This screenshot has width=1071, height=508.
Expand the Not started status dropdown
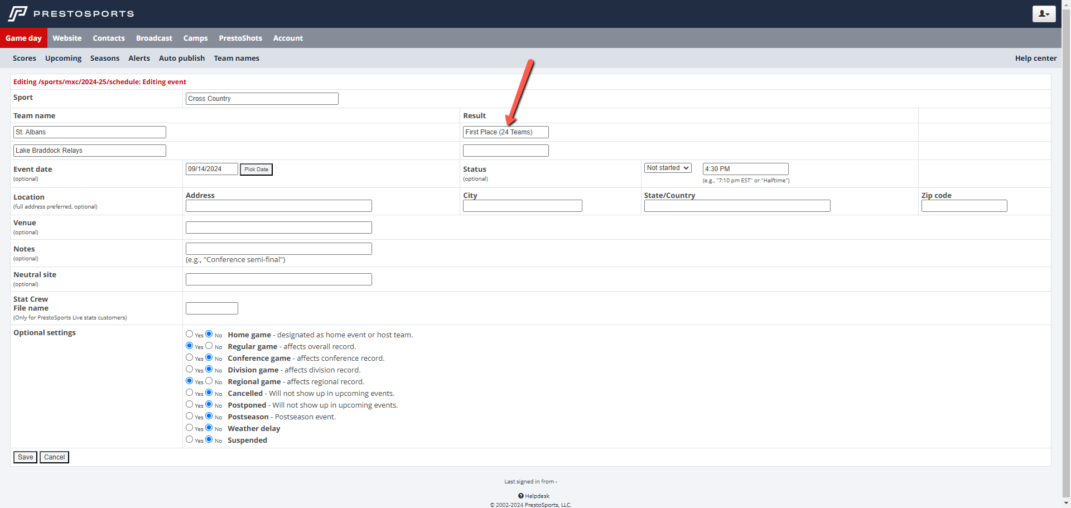click(668, 168)
